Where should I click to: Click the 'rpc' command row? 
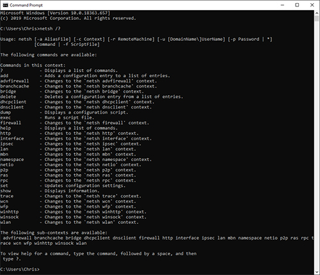tap(68, 180)
